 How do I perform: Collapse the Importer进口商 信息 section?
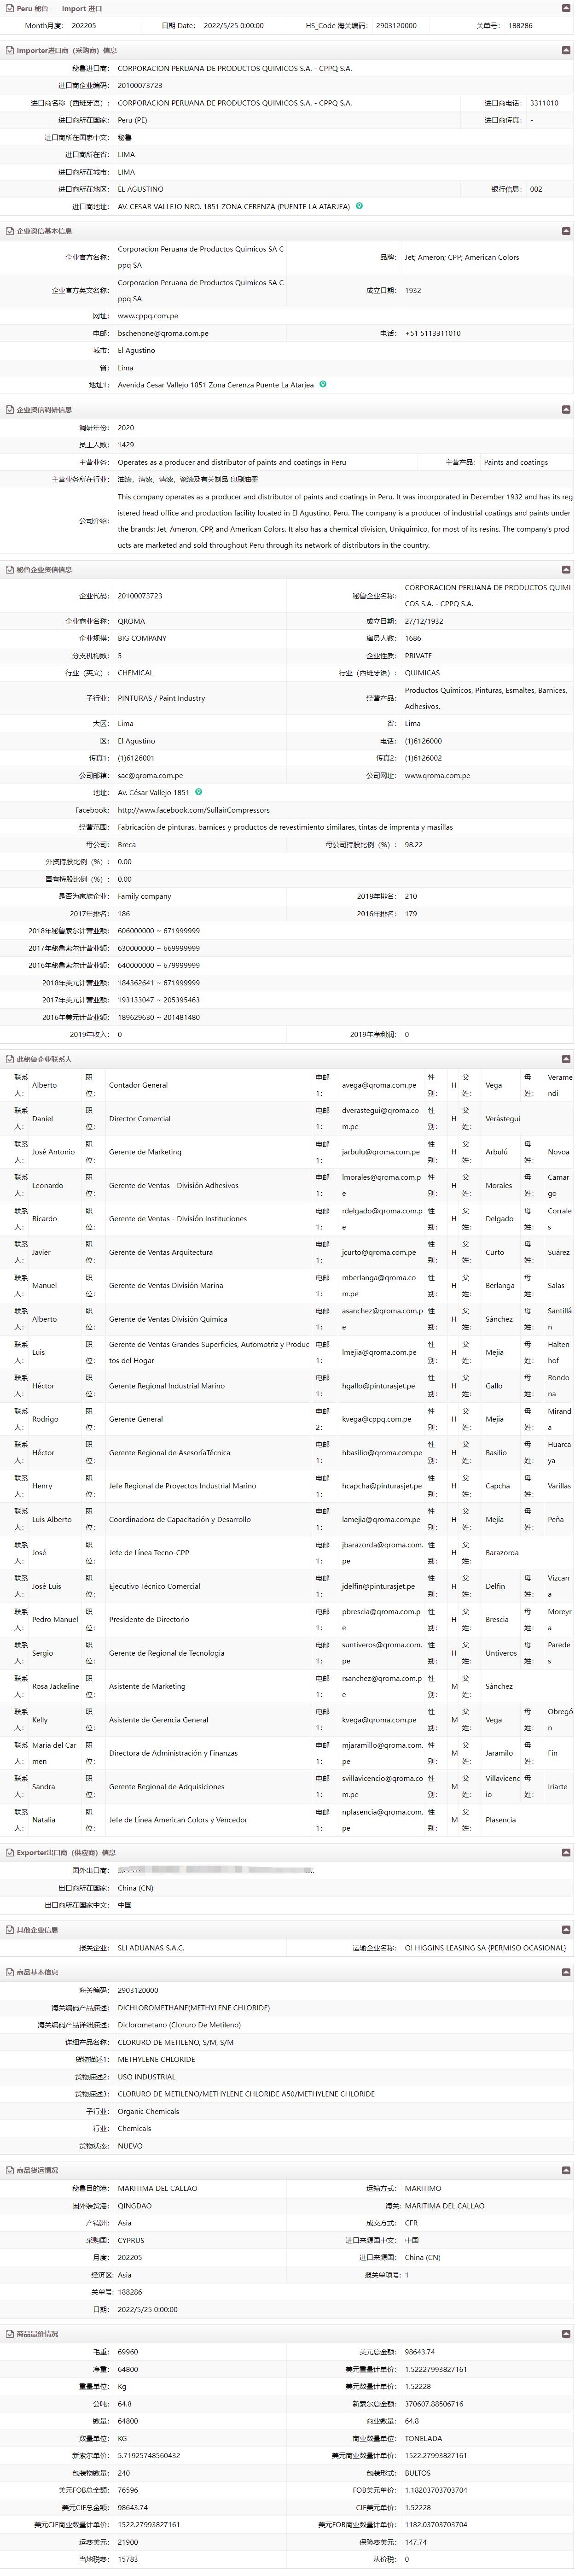pyautogui.click(x=566, y=50)
